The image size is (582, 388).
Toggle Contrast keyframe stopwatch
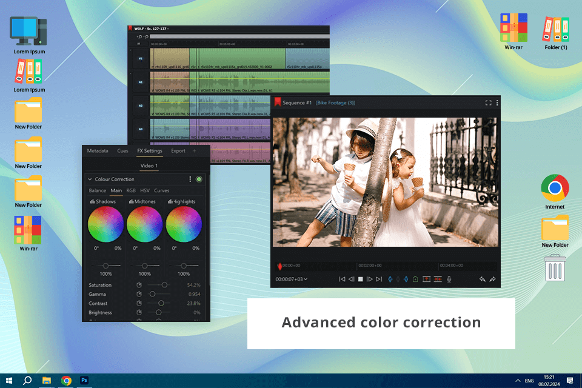(139, 303)
